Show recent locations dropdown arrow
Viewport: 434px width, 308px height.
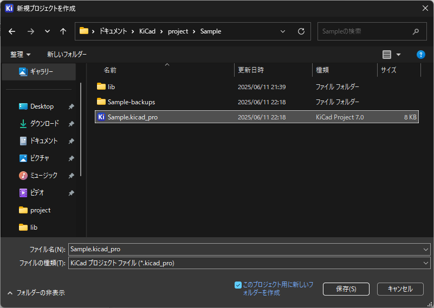(x=47, y=31)
